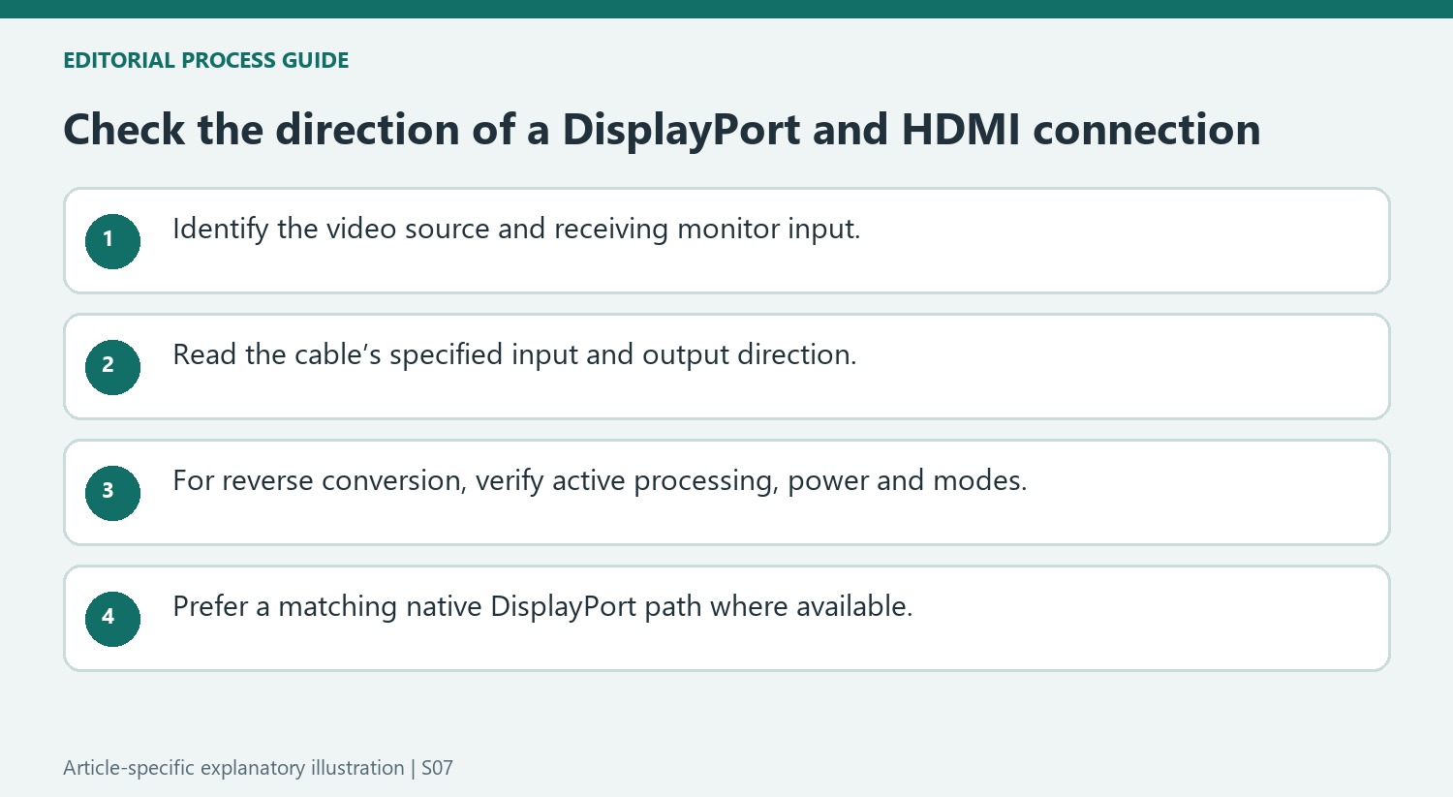Click the step 1 number badge
1453x797 pixels.
pyautogui.click(x=112, y=241)
